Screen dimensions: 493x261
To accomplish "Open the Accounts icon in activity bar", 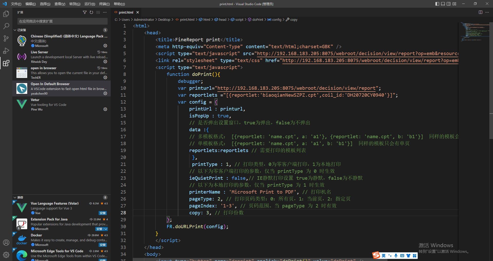I will pyautogui.click(x=6, y=243).
